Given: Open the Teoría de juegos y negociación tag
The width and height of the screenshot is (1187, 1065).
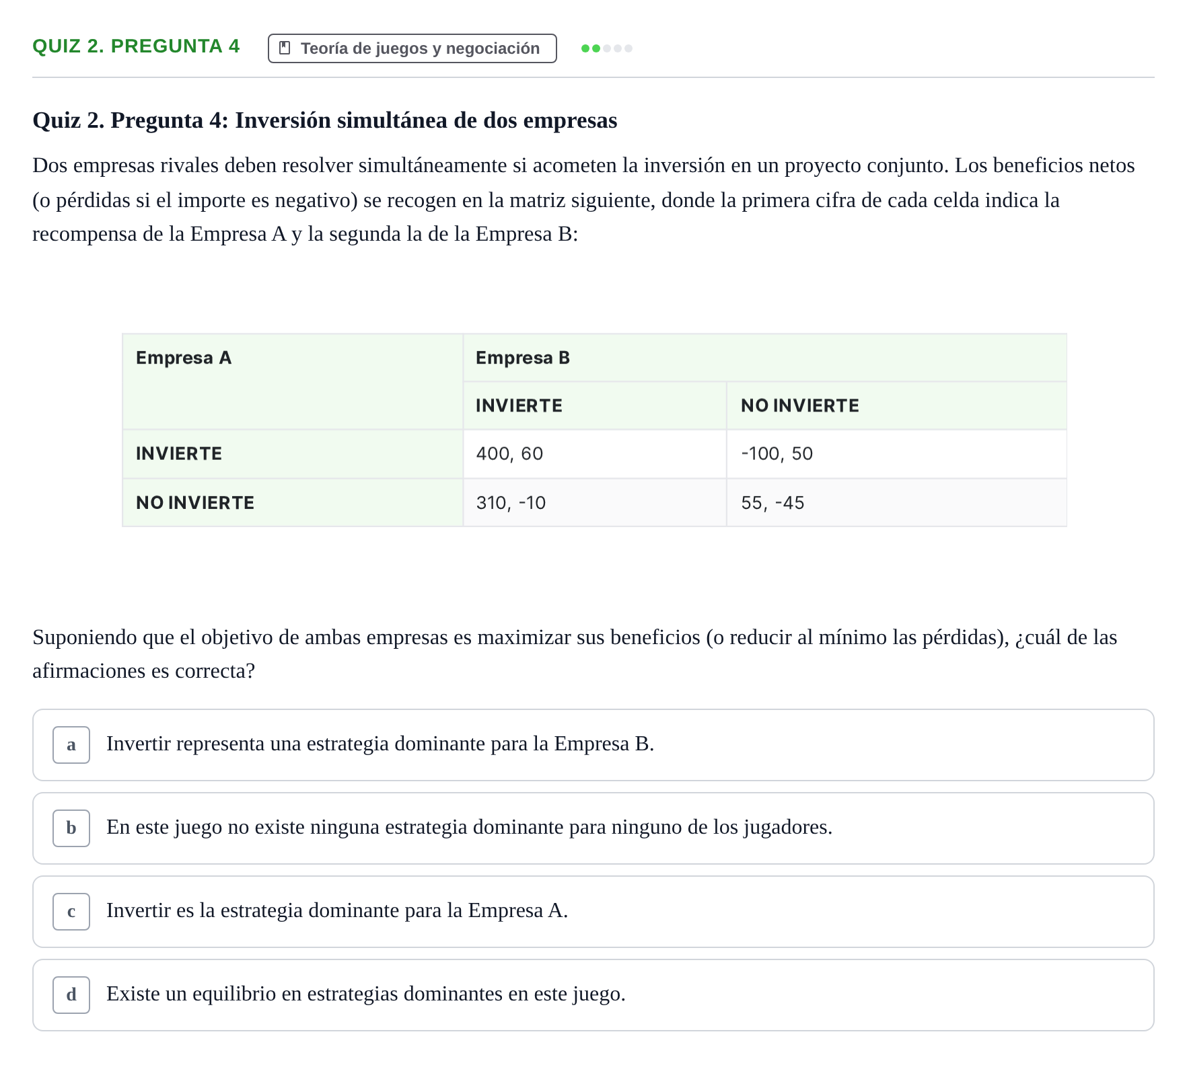Looking at the screenshot, I should [412, 48].
